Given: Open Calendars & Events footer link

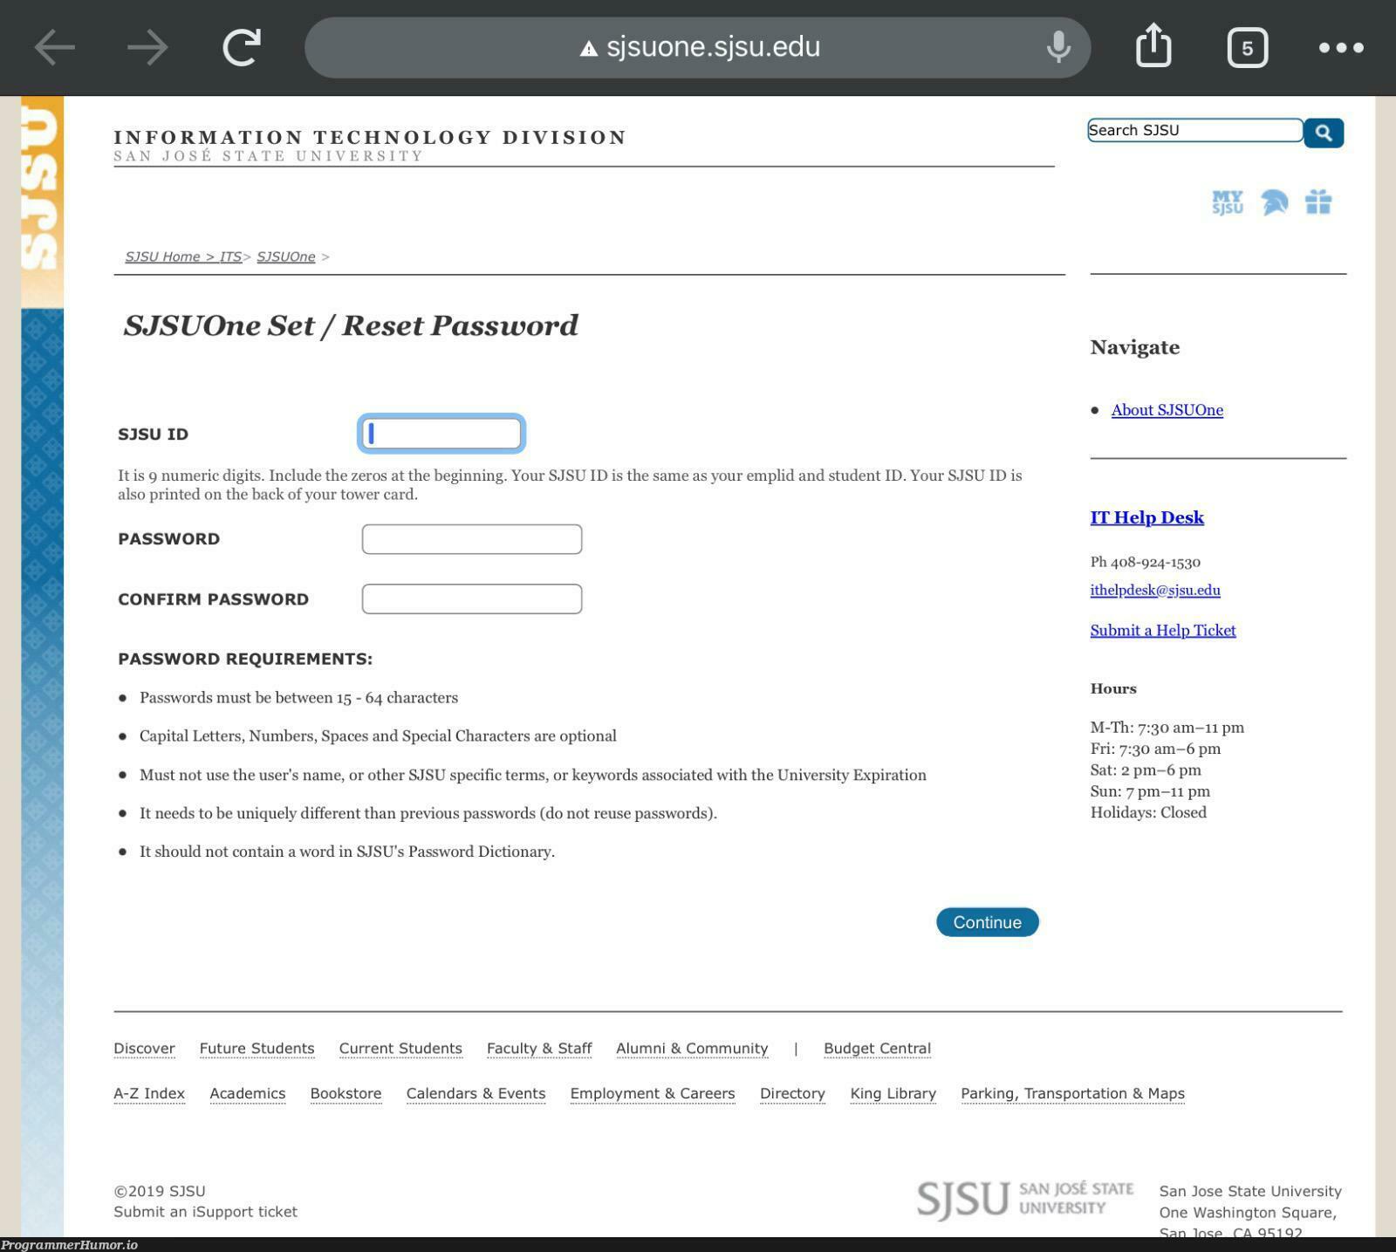Looking at the screenshot, I should (x=476, y=1093).
